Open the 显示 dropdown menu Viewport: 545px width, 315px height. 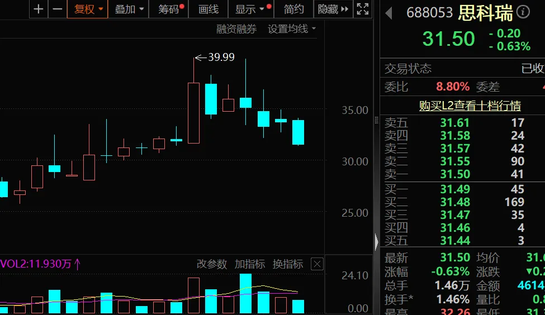coord(252,9)
